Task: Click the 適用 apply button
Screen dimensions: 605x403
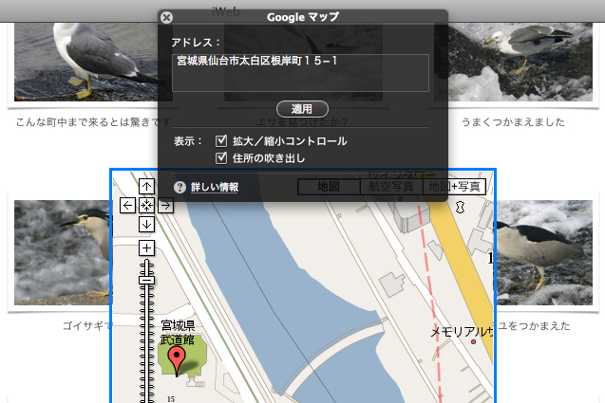Action: [302, 109]
